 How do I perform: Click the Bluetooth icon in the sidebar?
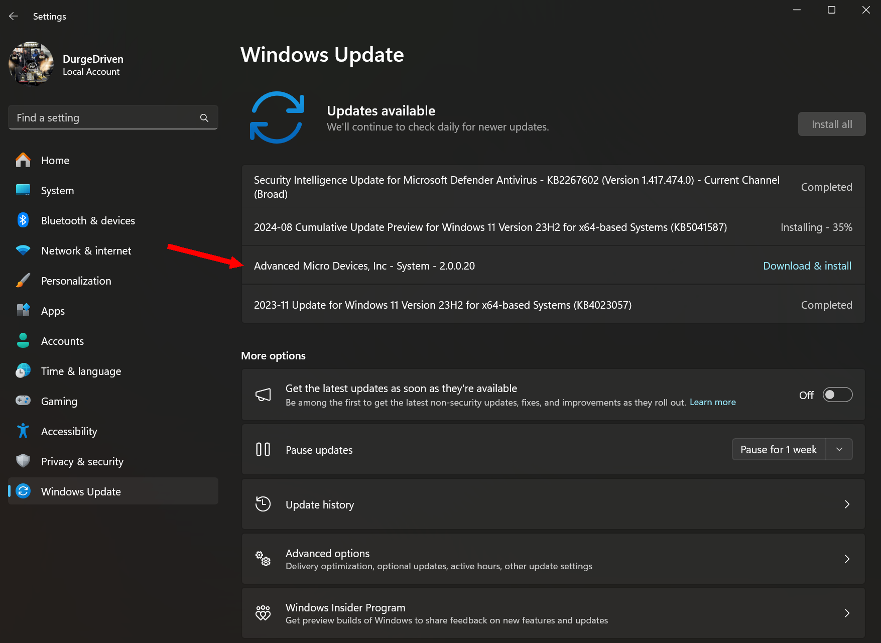pos(23,220)
